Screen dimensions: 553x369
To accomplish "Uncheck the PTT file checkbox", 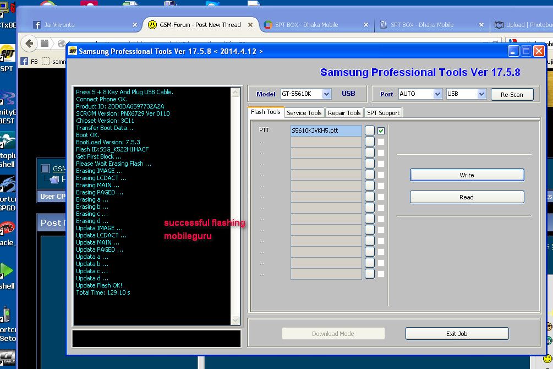I will coord(381,131).
